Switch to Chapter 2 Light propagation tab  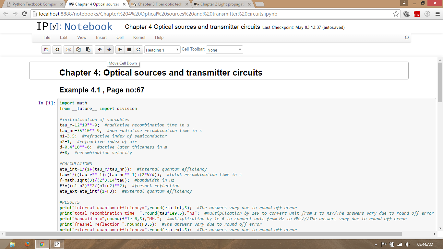(x=222, y=4)
